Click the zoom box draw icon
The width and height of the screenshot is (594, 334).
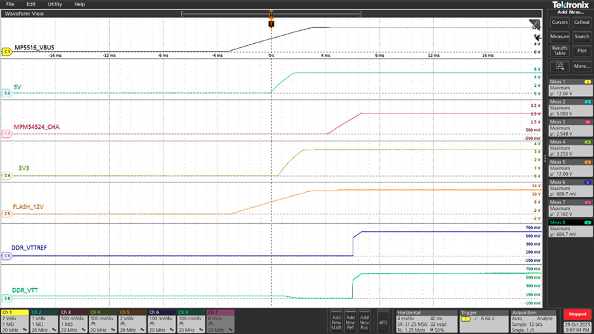coord(560,66)
